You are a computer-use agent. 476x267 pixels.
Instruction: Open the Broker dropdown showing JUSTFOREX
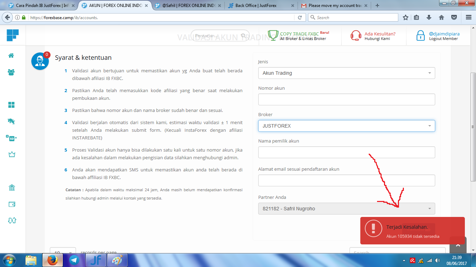[346, 126]
